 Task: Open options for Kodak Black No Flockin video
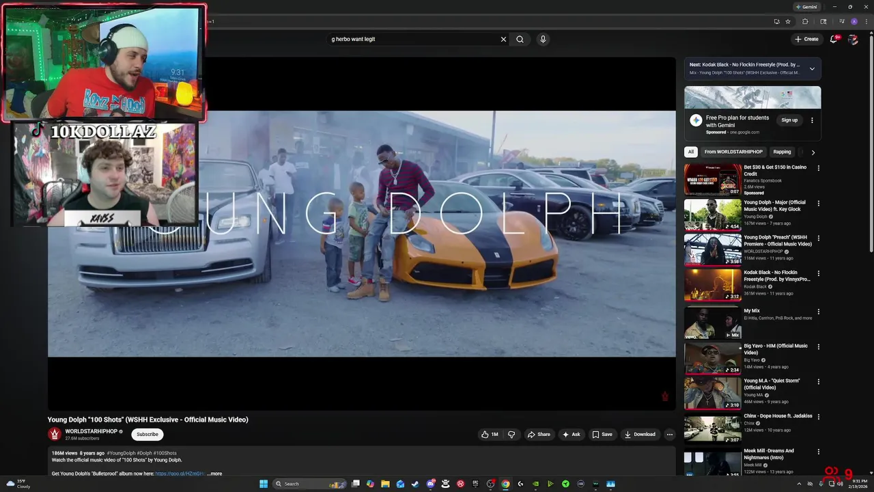pos(819,273)
